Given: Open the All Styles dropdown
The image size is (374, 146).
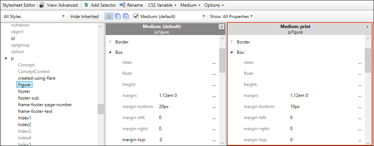Looking at the screenshot, I should (34, 17).
